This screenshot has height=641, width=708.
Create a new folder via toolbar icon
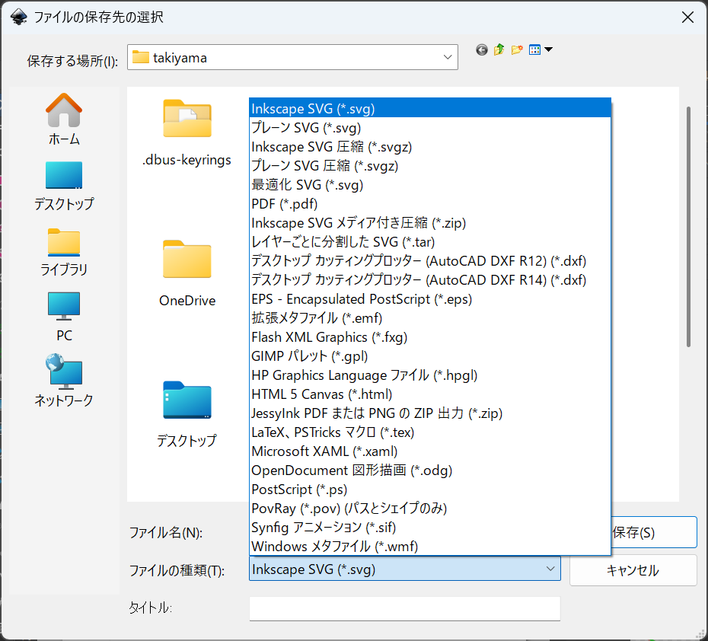(517, 50)
